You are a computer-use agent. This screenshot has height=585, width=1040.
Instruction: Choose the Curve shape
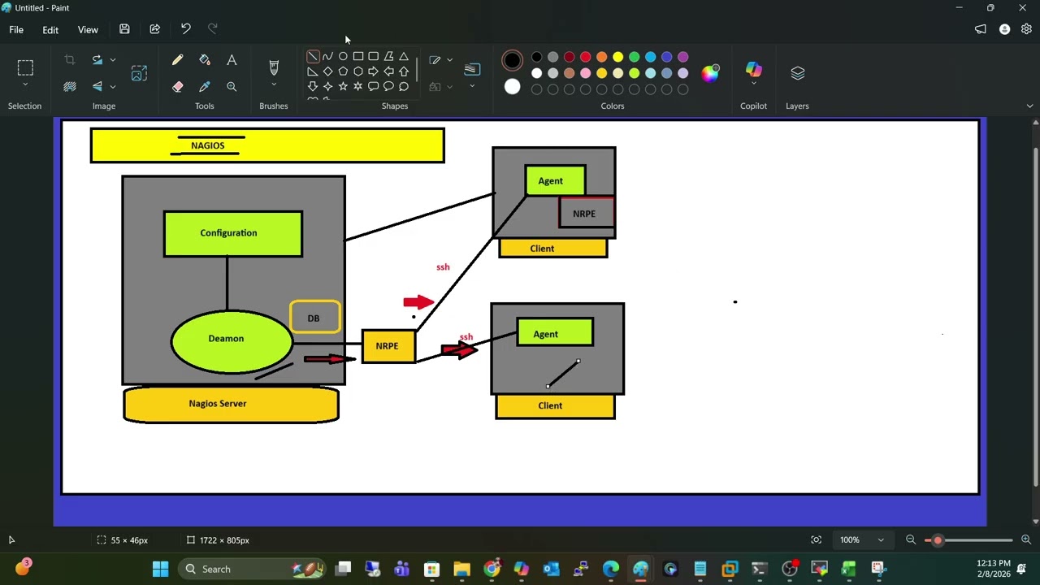327,57
